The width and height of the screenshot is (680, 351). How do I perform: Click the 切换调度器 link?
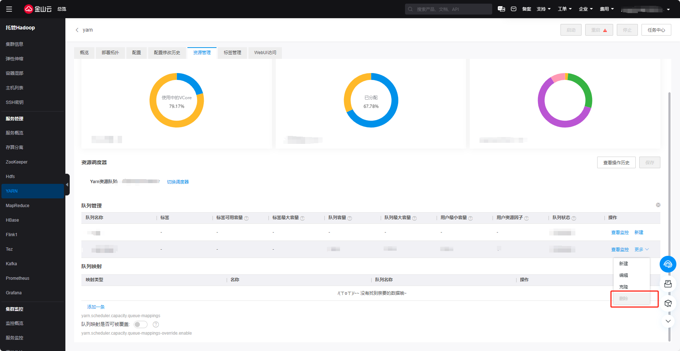tap(178, 182)
